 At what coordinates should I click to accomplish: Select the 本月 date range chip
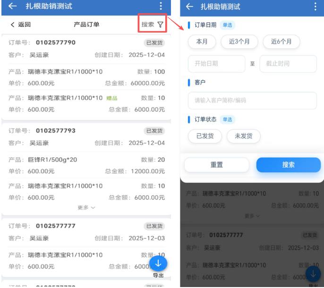(202, 42)
